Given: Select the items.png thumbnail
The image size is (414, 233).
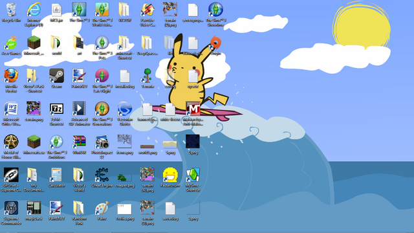Looking at the screenshot, I should 125,141.
